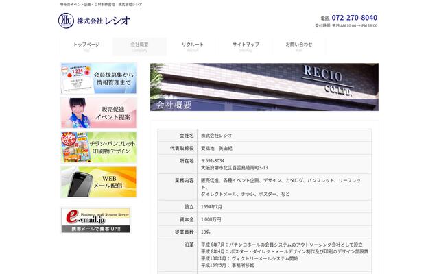Screen dimensions: 439x274
Task: Click the 沿革 row label
Action: (x=189, y=245)
